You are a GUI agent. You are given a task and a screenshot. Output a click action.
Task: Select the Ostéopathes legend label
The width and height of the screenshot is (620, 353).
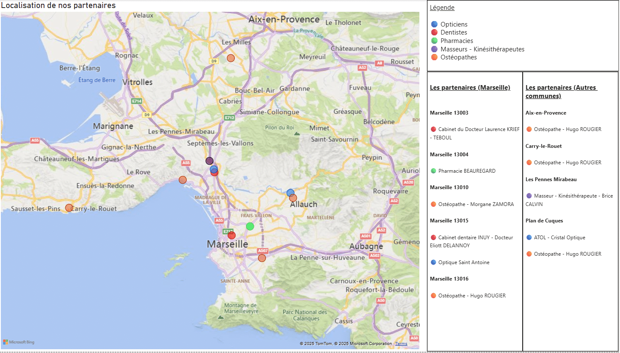click(459, 57)
